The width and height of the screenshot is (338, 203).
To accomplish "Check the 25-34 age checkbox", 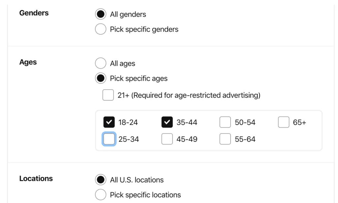I will pos(109,139).
